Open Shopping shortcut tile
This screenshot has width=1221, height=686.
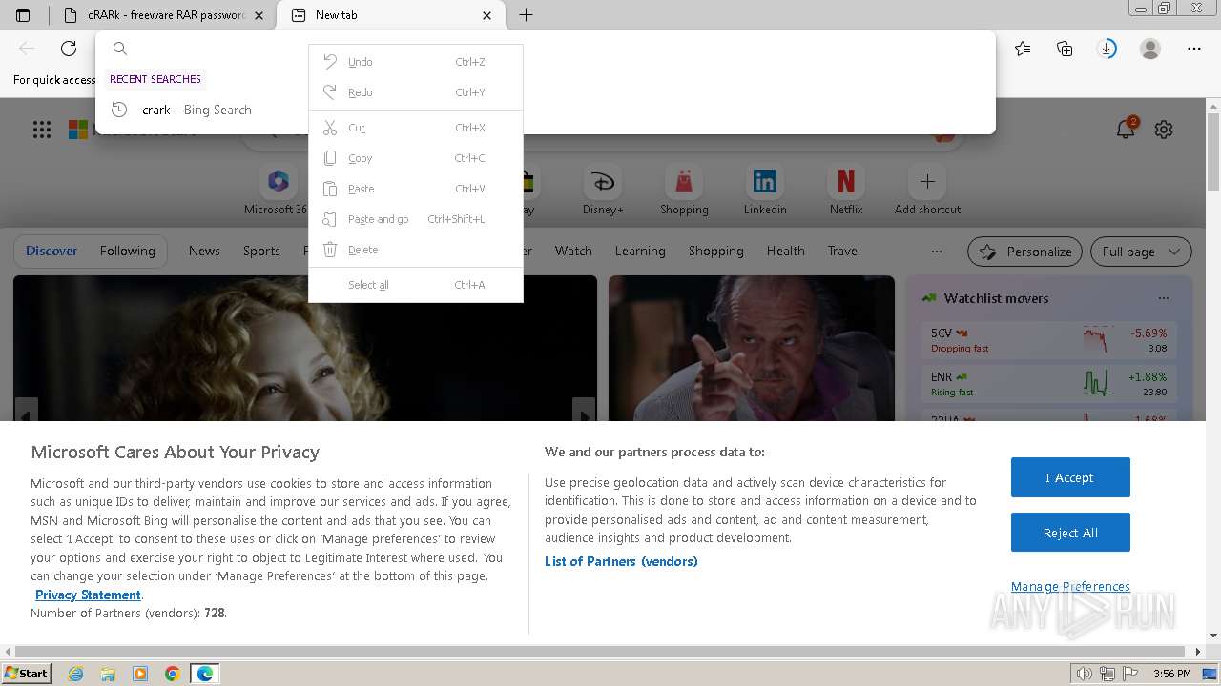(x=684, y=190)
